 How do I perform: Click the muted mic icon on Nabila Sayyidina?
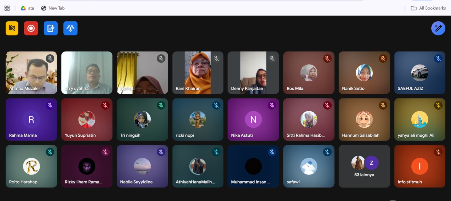tap(161, 152)
